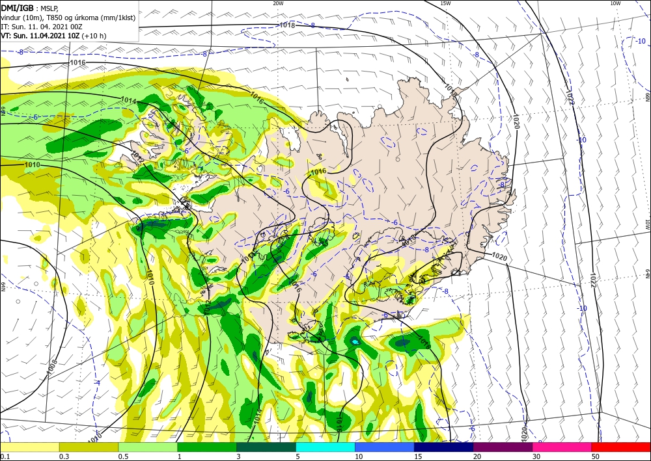Click legend scale value '0.3'
Image resolution: width=651 pixels, height=461 pixels.
coord(64,456)
